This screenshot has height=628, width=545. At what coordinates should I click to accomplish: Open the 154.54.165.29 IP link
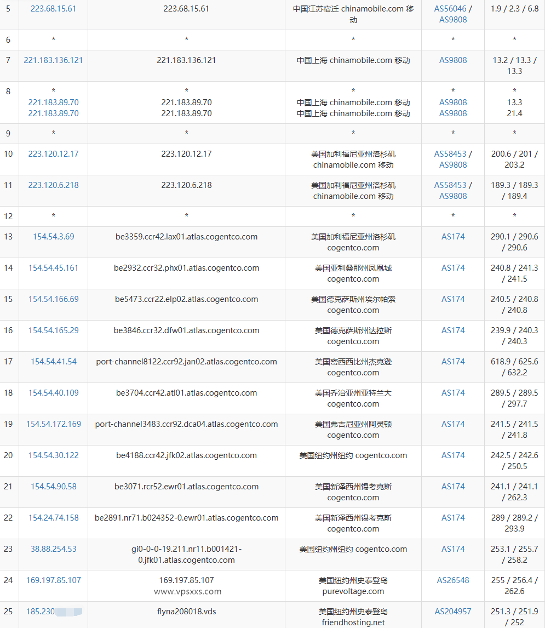(x=53, y=330)
